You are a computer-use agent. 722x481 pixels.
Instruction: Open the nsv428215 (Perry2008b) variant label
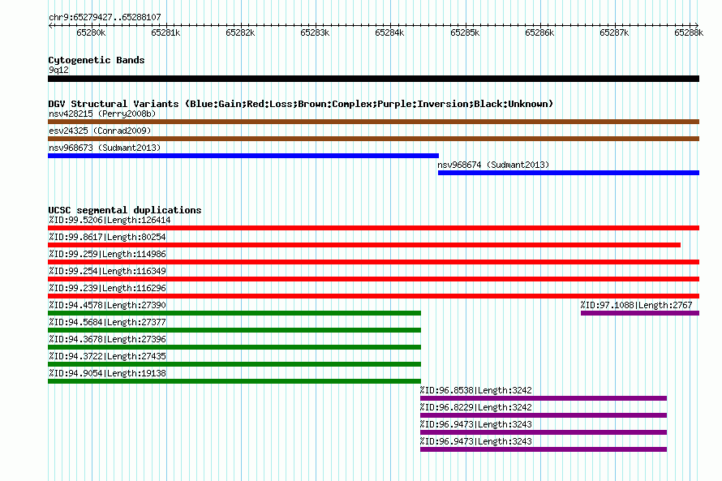click(x=102, y=114)
